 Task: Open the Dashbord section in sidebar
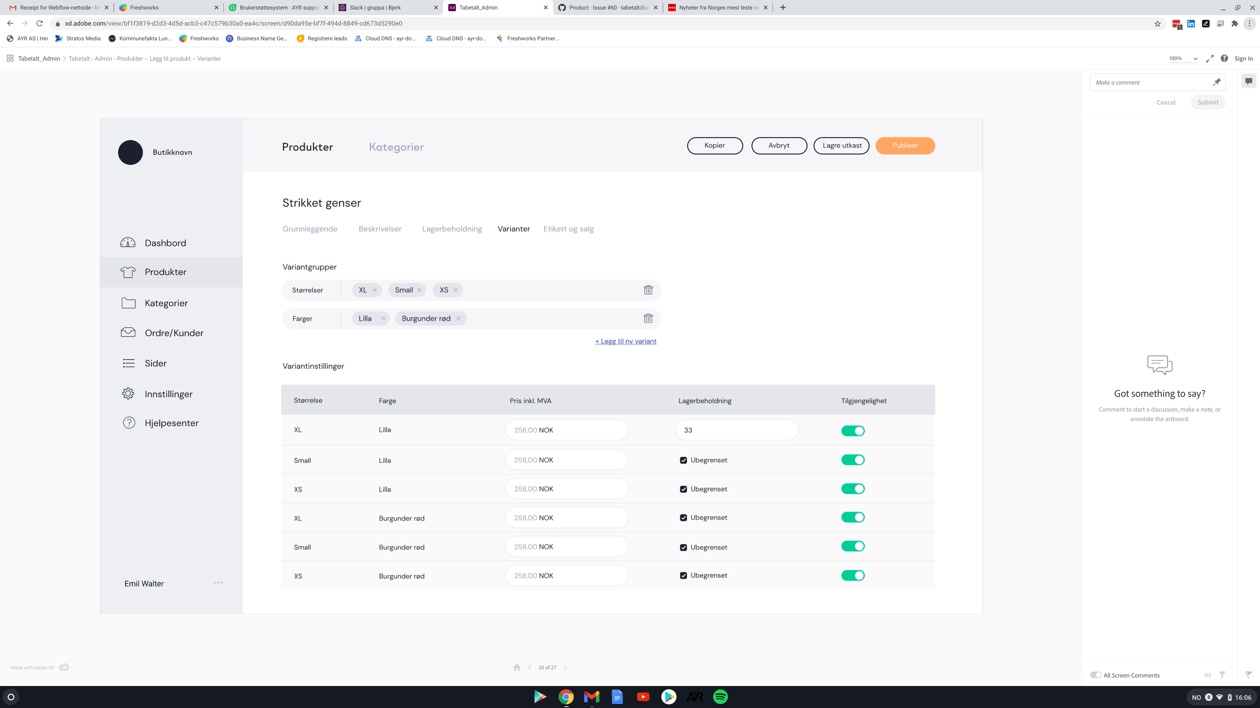pos(128,242)
